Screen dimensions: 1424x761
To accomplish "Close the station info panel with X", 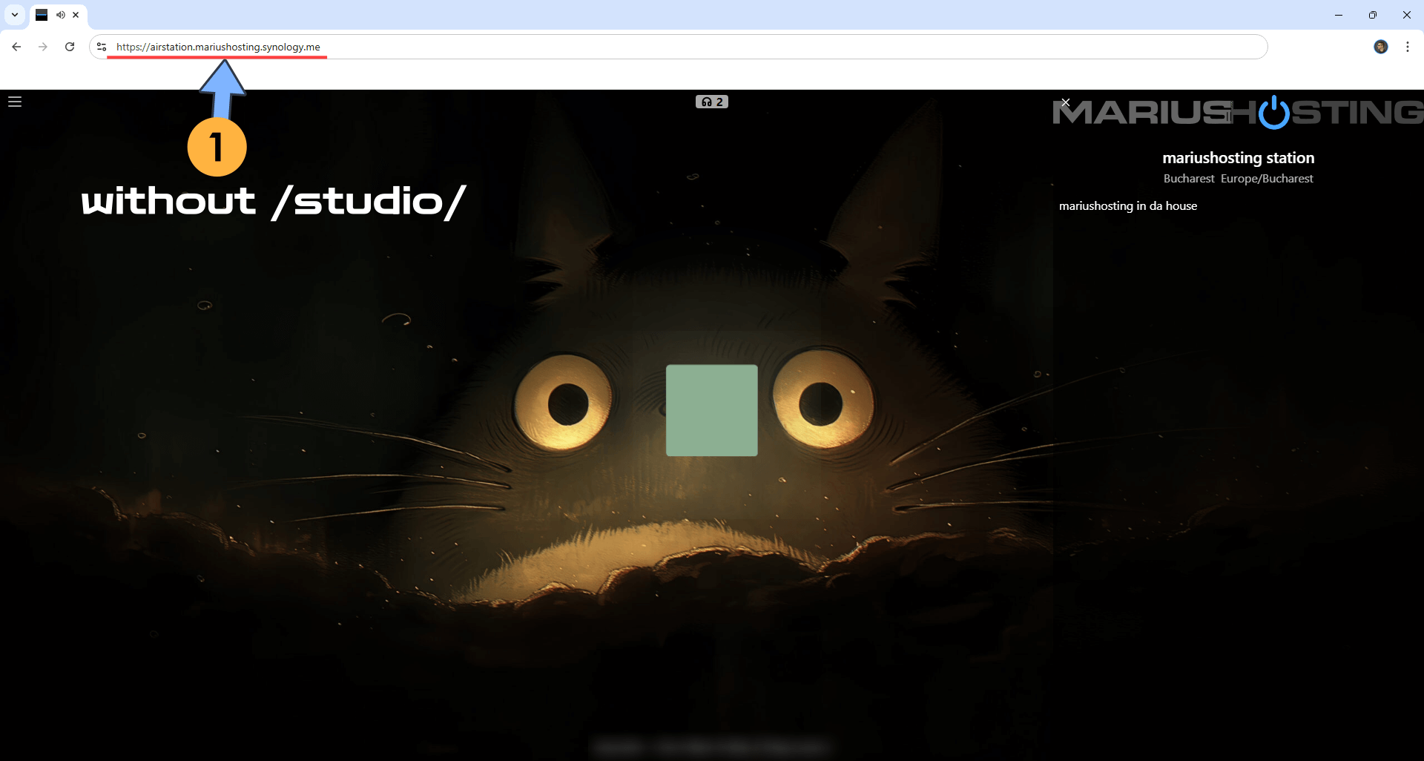I will [1065, 102].
